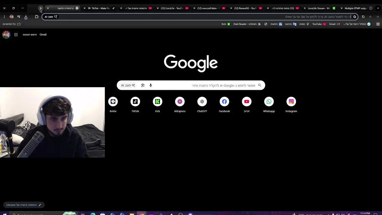The image size is (382, 215).
Task: Open the Chrome three-dot menu
Action: click(4, 17)
